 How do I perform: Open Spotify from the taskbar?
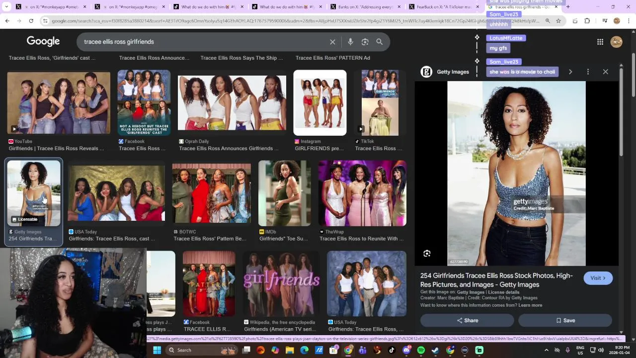click(x=421, y=350)
